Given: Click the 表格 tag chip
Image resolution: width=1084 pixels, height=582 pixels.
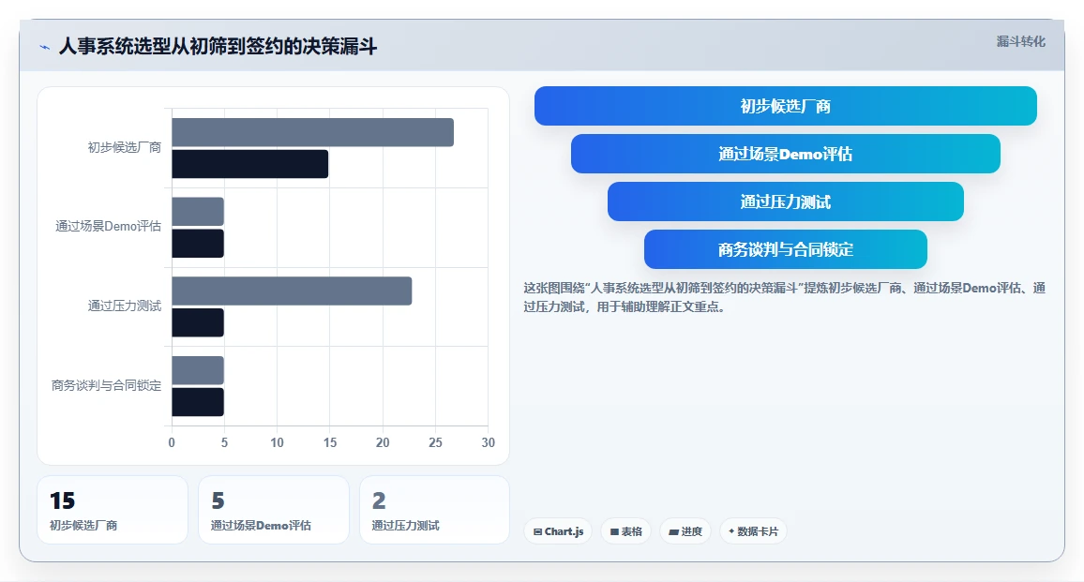Looking at the screenshot, I should click(x=625, y=531).
